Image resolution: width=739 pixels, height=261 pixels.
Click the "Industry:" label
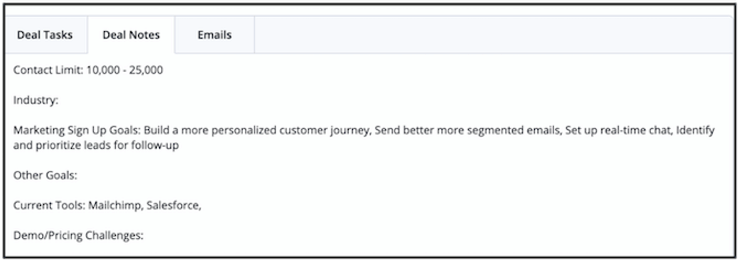pos(35,100)
